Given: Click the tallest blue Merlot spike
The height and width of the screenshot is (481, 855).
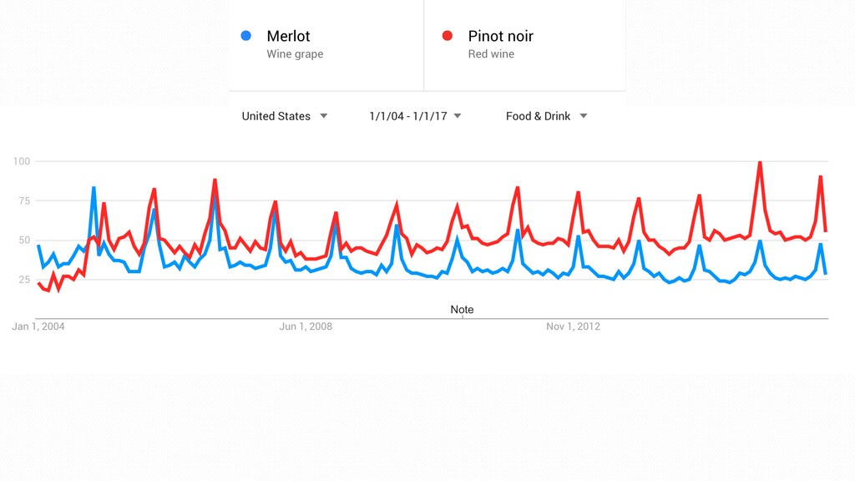Looking at the screenshot, I should click(94, 189).
